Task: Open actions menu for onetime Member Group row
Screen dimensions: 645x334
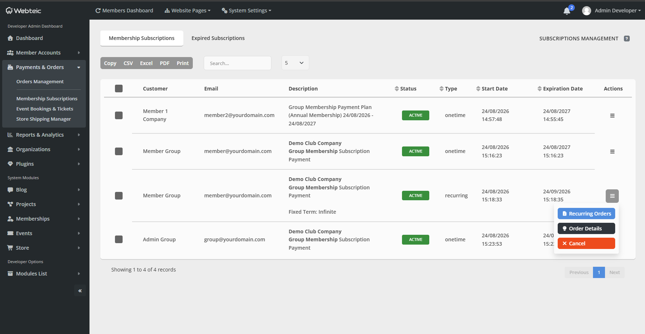Action: pos(612,152)
